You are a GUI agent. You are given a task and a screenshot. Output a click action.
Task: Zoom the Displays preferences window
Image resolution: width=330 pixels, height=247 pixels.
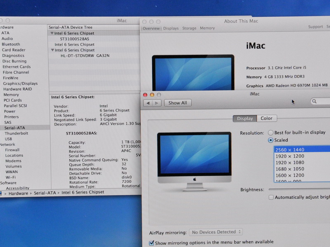(159, 94)
